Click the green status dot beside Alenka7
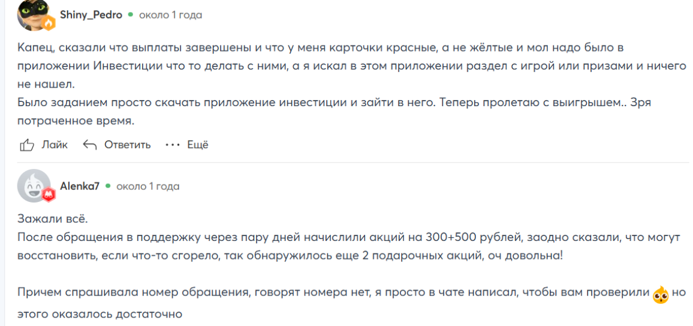 [x=108, y=186]
